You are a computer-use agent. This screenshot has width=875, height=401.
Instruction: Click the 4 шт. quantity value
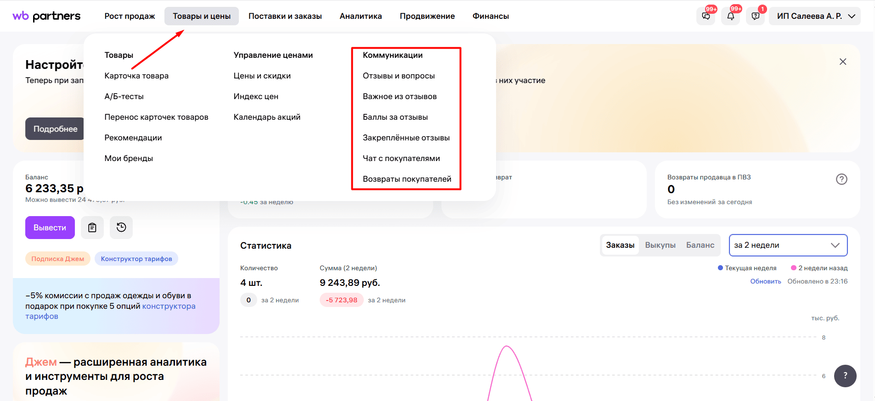251,283
